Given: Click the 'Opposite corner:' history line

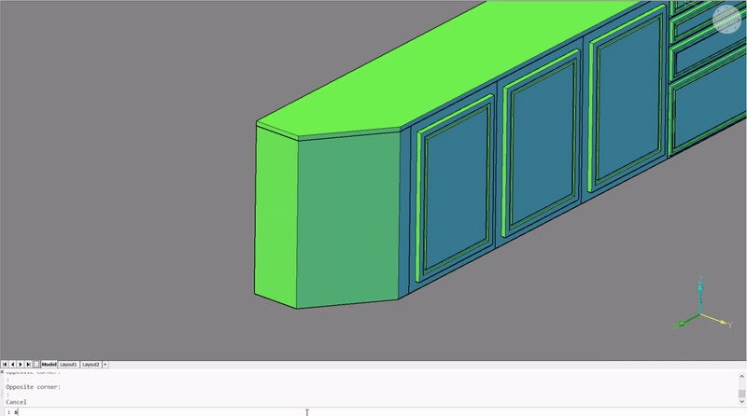Looking at the screenshot, I should tap(34, 387).
